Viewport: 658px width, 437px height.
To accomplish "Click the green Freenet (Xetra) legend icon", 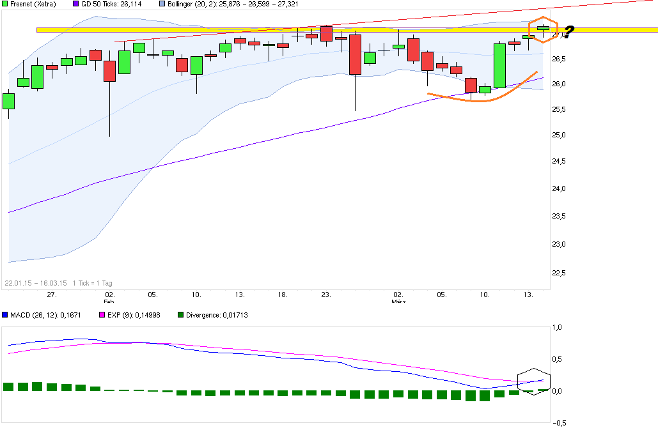I will 6,4.
